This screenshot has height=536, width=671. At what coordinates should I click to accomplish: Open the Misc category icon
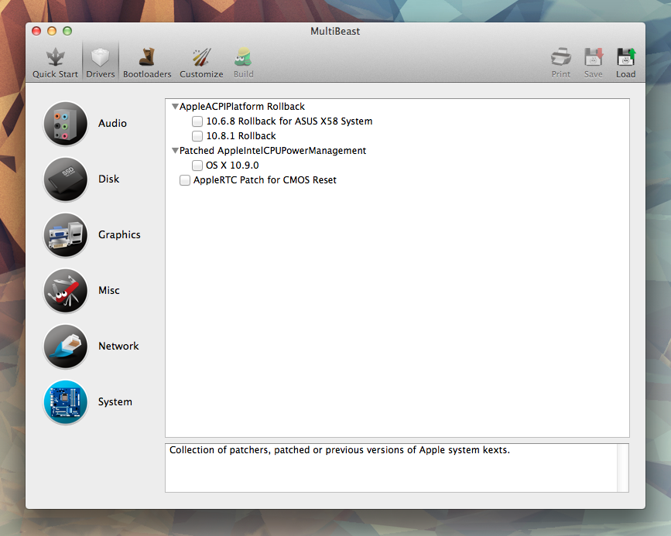[65, 291]
